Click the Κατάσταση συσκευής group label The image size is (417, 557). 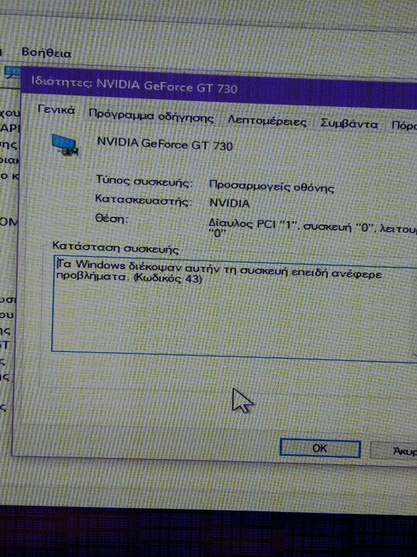pos(116,248)
